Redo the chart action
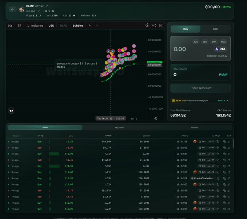The height and width of the screenshot is (219, 247). tap(97, 26)
